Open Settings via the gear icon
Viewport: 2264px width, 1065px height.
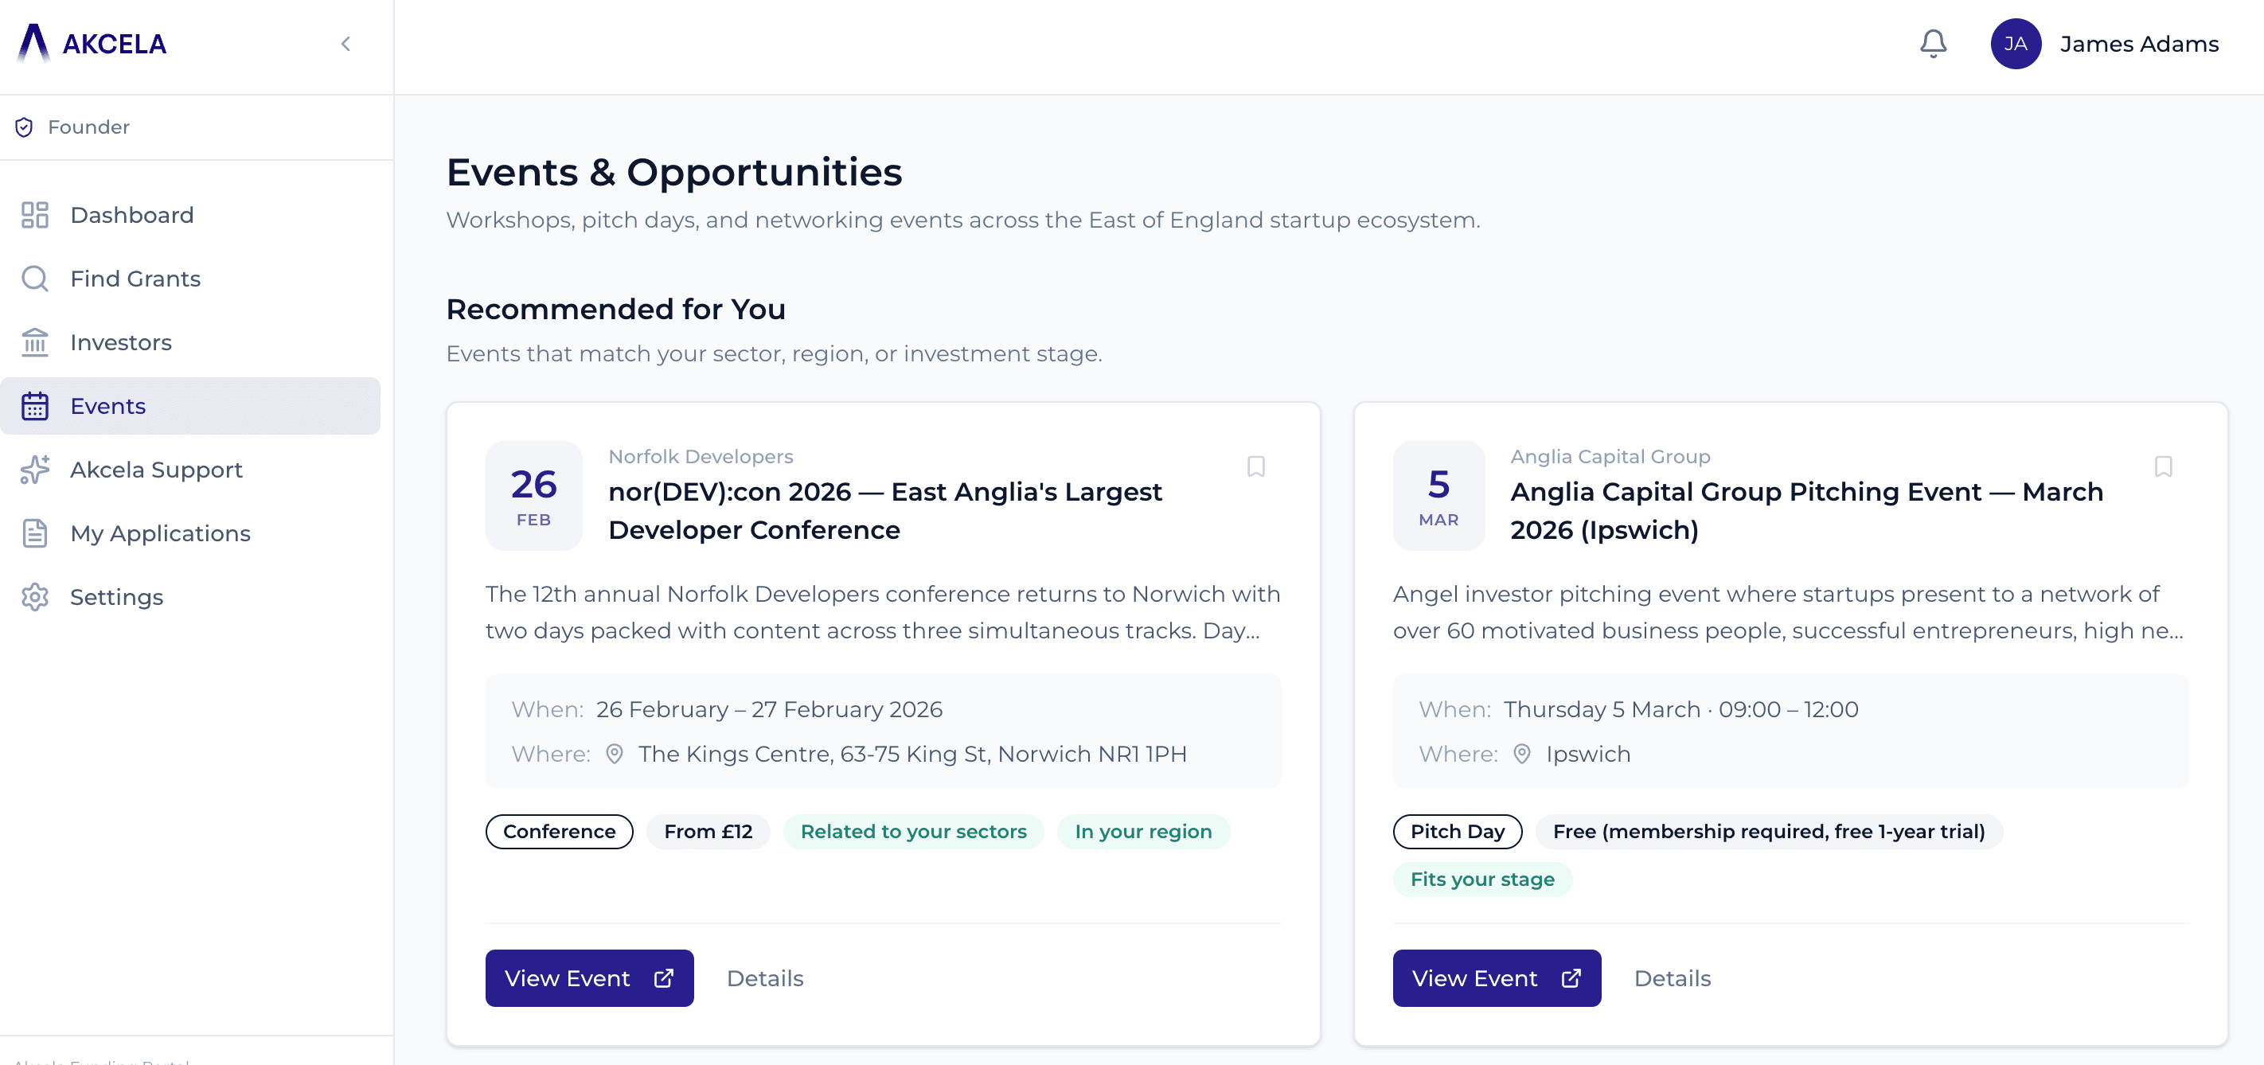35,597
